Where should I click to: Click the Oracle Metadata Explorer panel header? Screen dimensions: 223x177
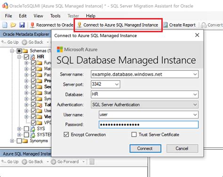pyautogui.click(x=25, y=34)
